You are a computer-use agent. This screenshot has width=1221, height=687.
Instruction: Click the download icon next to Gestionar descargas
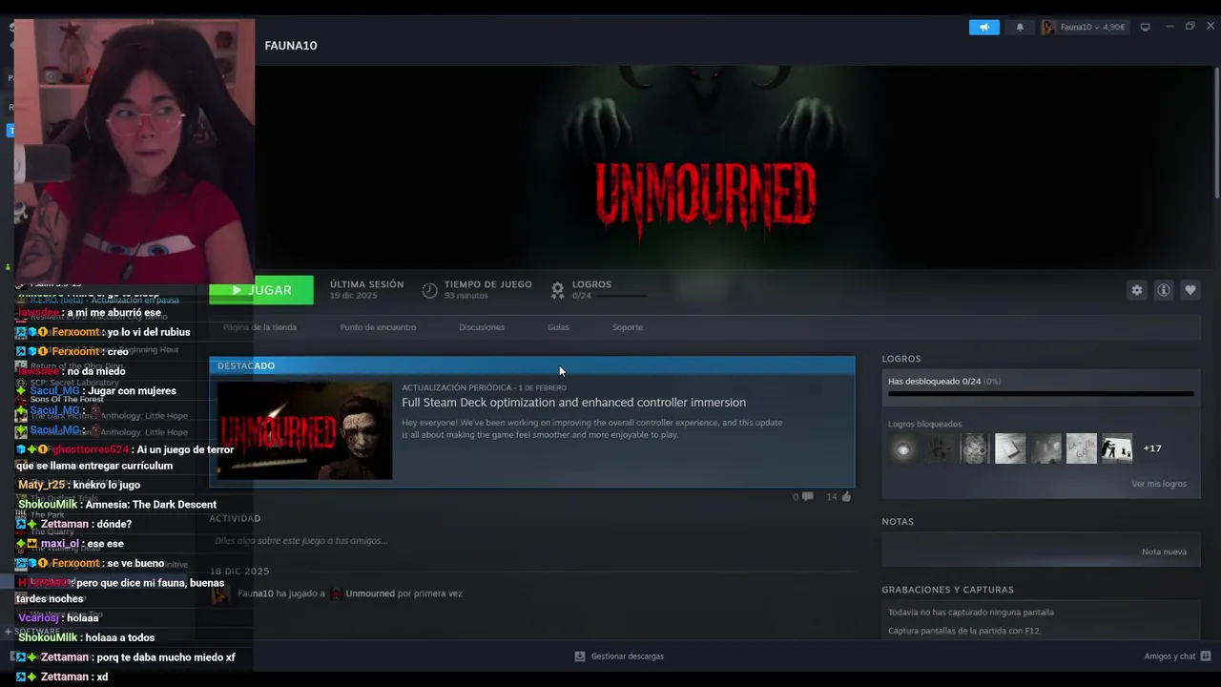(579, 656)
